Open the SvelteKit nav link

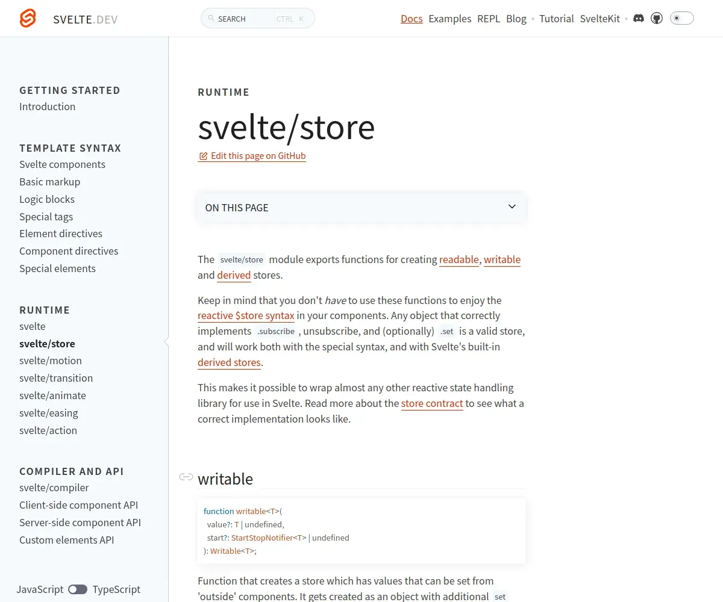[x=600, y=19]
